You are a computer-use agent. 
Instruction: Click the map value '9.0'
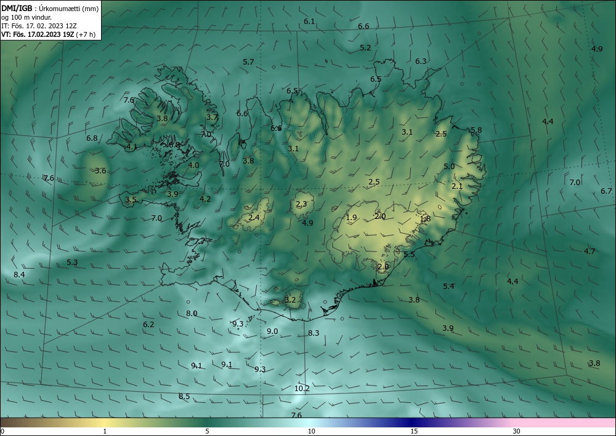272,331
